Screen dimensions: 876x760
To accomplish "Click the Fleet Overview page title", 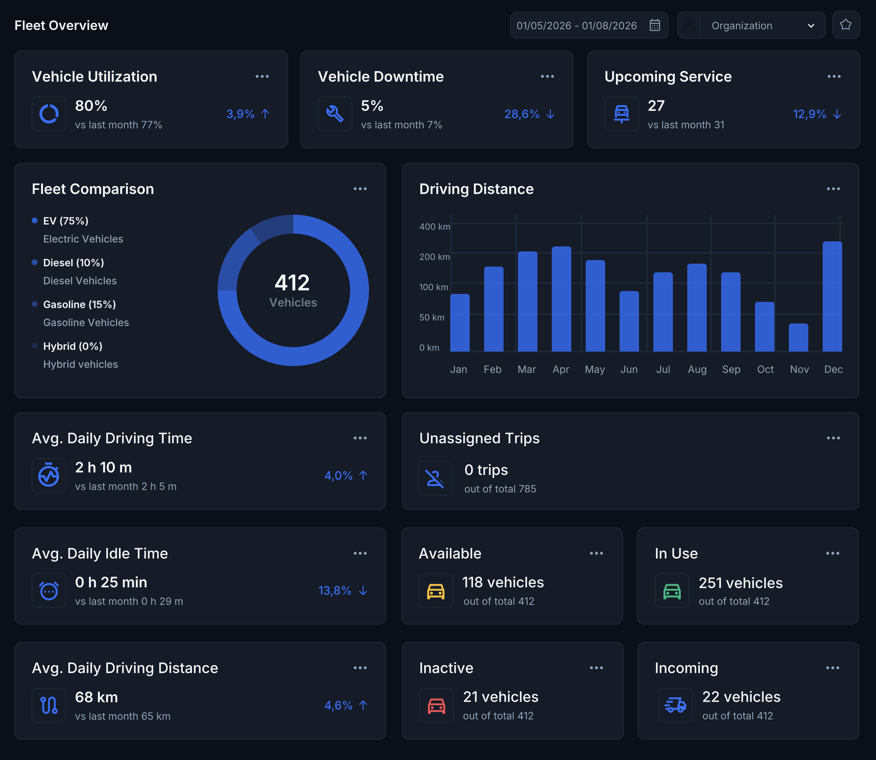I will [62, 26].
